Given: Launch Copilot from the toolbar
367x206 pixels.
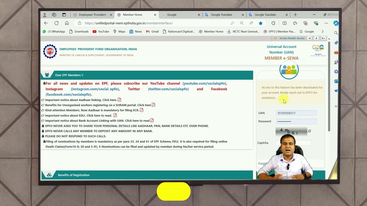Looking at the screenshot, I should [x=336, y=23].
